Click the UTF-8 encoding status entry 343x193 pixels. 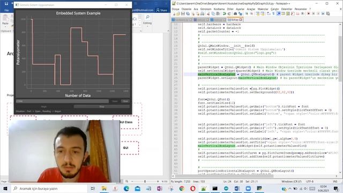(x=310, y=181)
